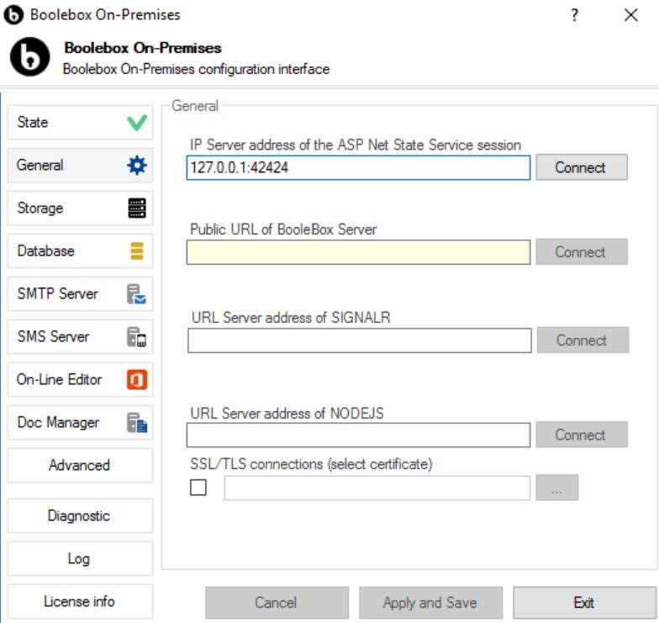Open the Doc Manager section label
Viewport: 659px width, 623px height.
[x=59, y=422]
